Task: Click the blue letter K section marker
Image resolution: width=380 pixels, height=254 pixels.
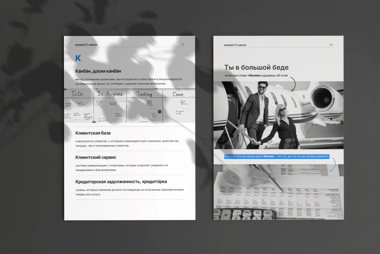Action: tap(78, 58)
